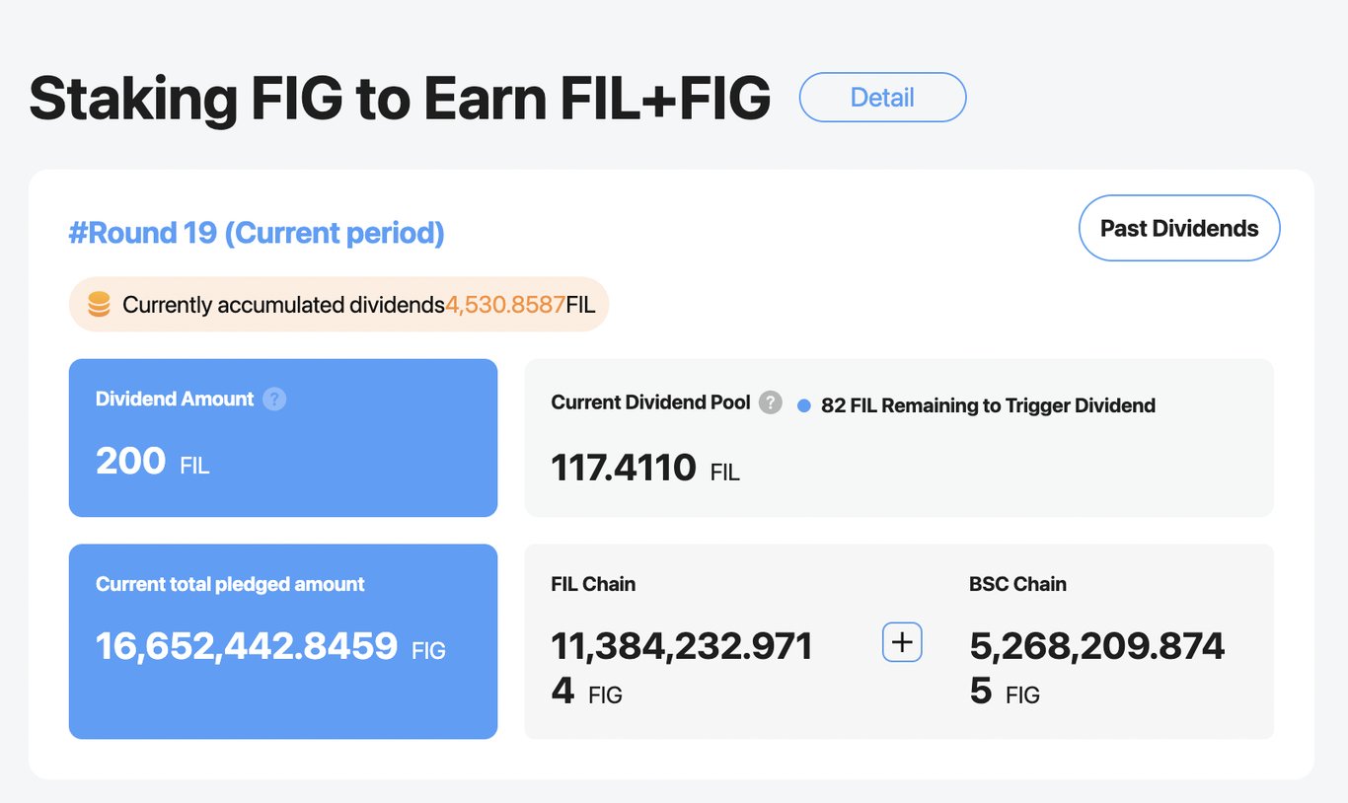Viewport: 1348px width, 803px height.
Task: Click the 4,530.8587 accumulated dividends figure
Action: (505, 305)
